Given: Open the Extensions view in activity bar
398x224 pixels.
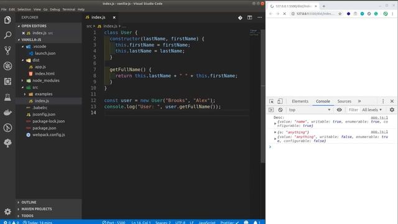Looking at the screenshot, I should tap(7, 82).
